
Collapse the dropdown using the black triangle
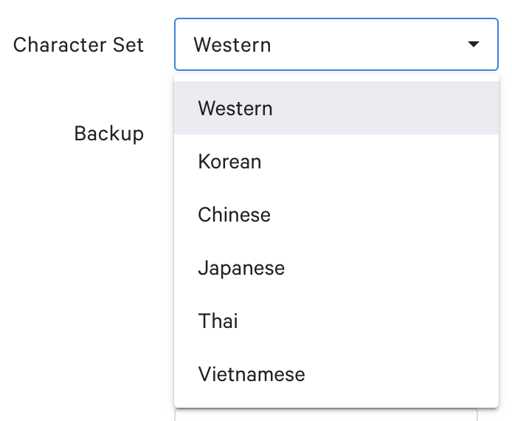click(x=473, y=44)
